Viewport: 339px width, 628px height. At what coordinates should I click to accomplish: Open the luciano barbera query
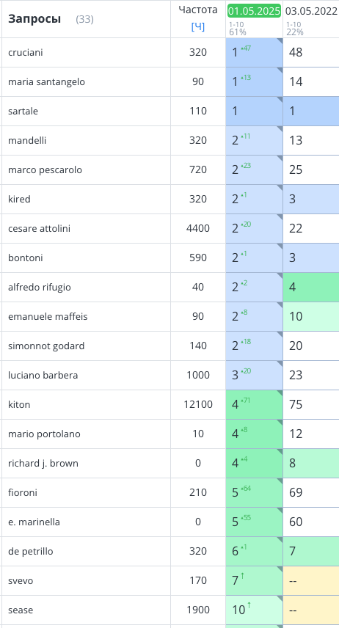(x=43, y=376)
